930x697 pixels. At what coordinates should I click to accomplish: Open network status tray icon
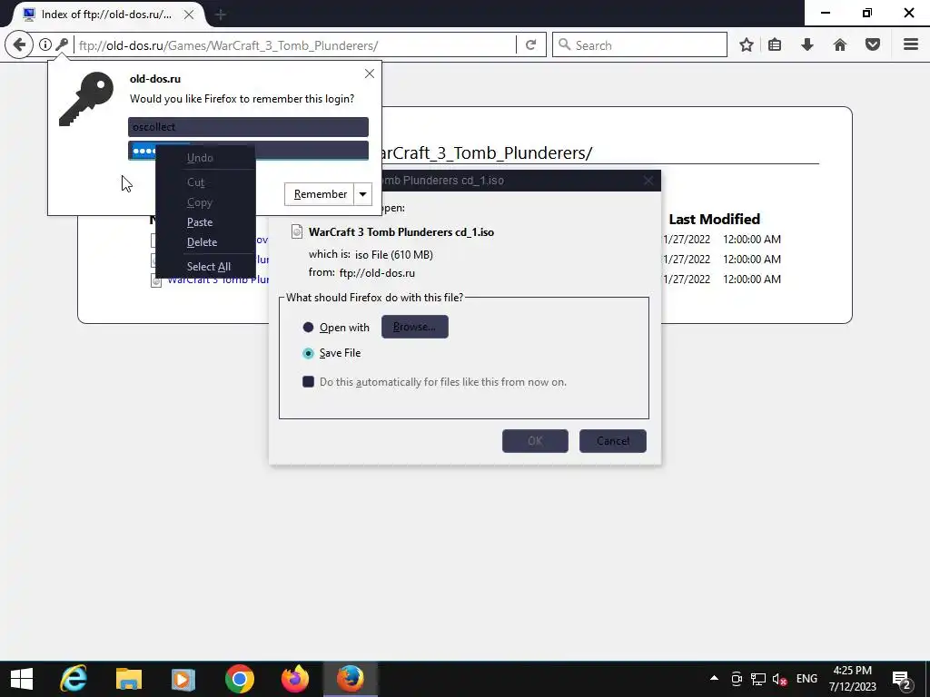click(758, 679)
